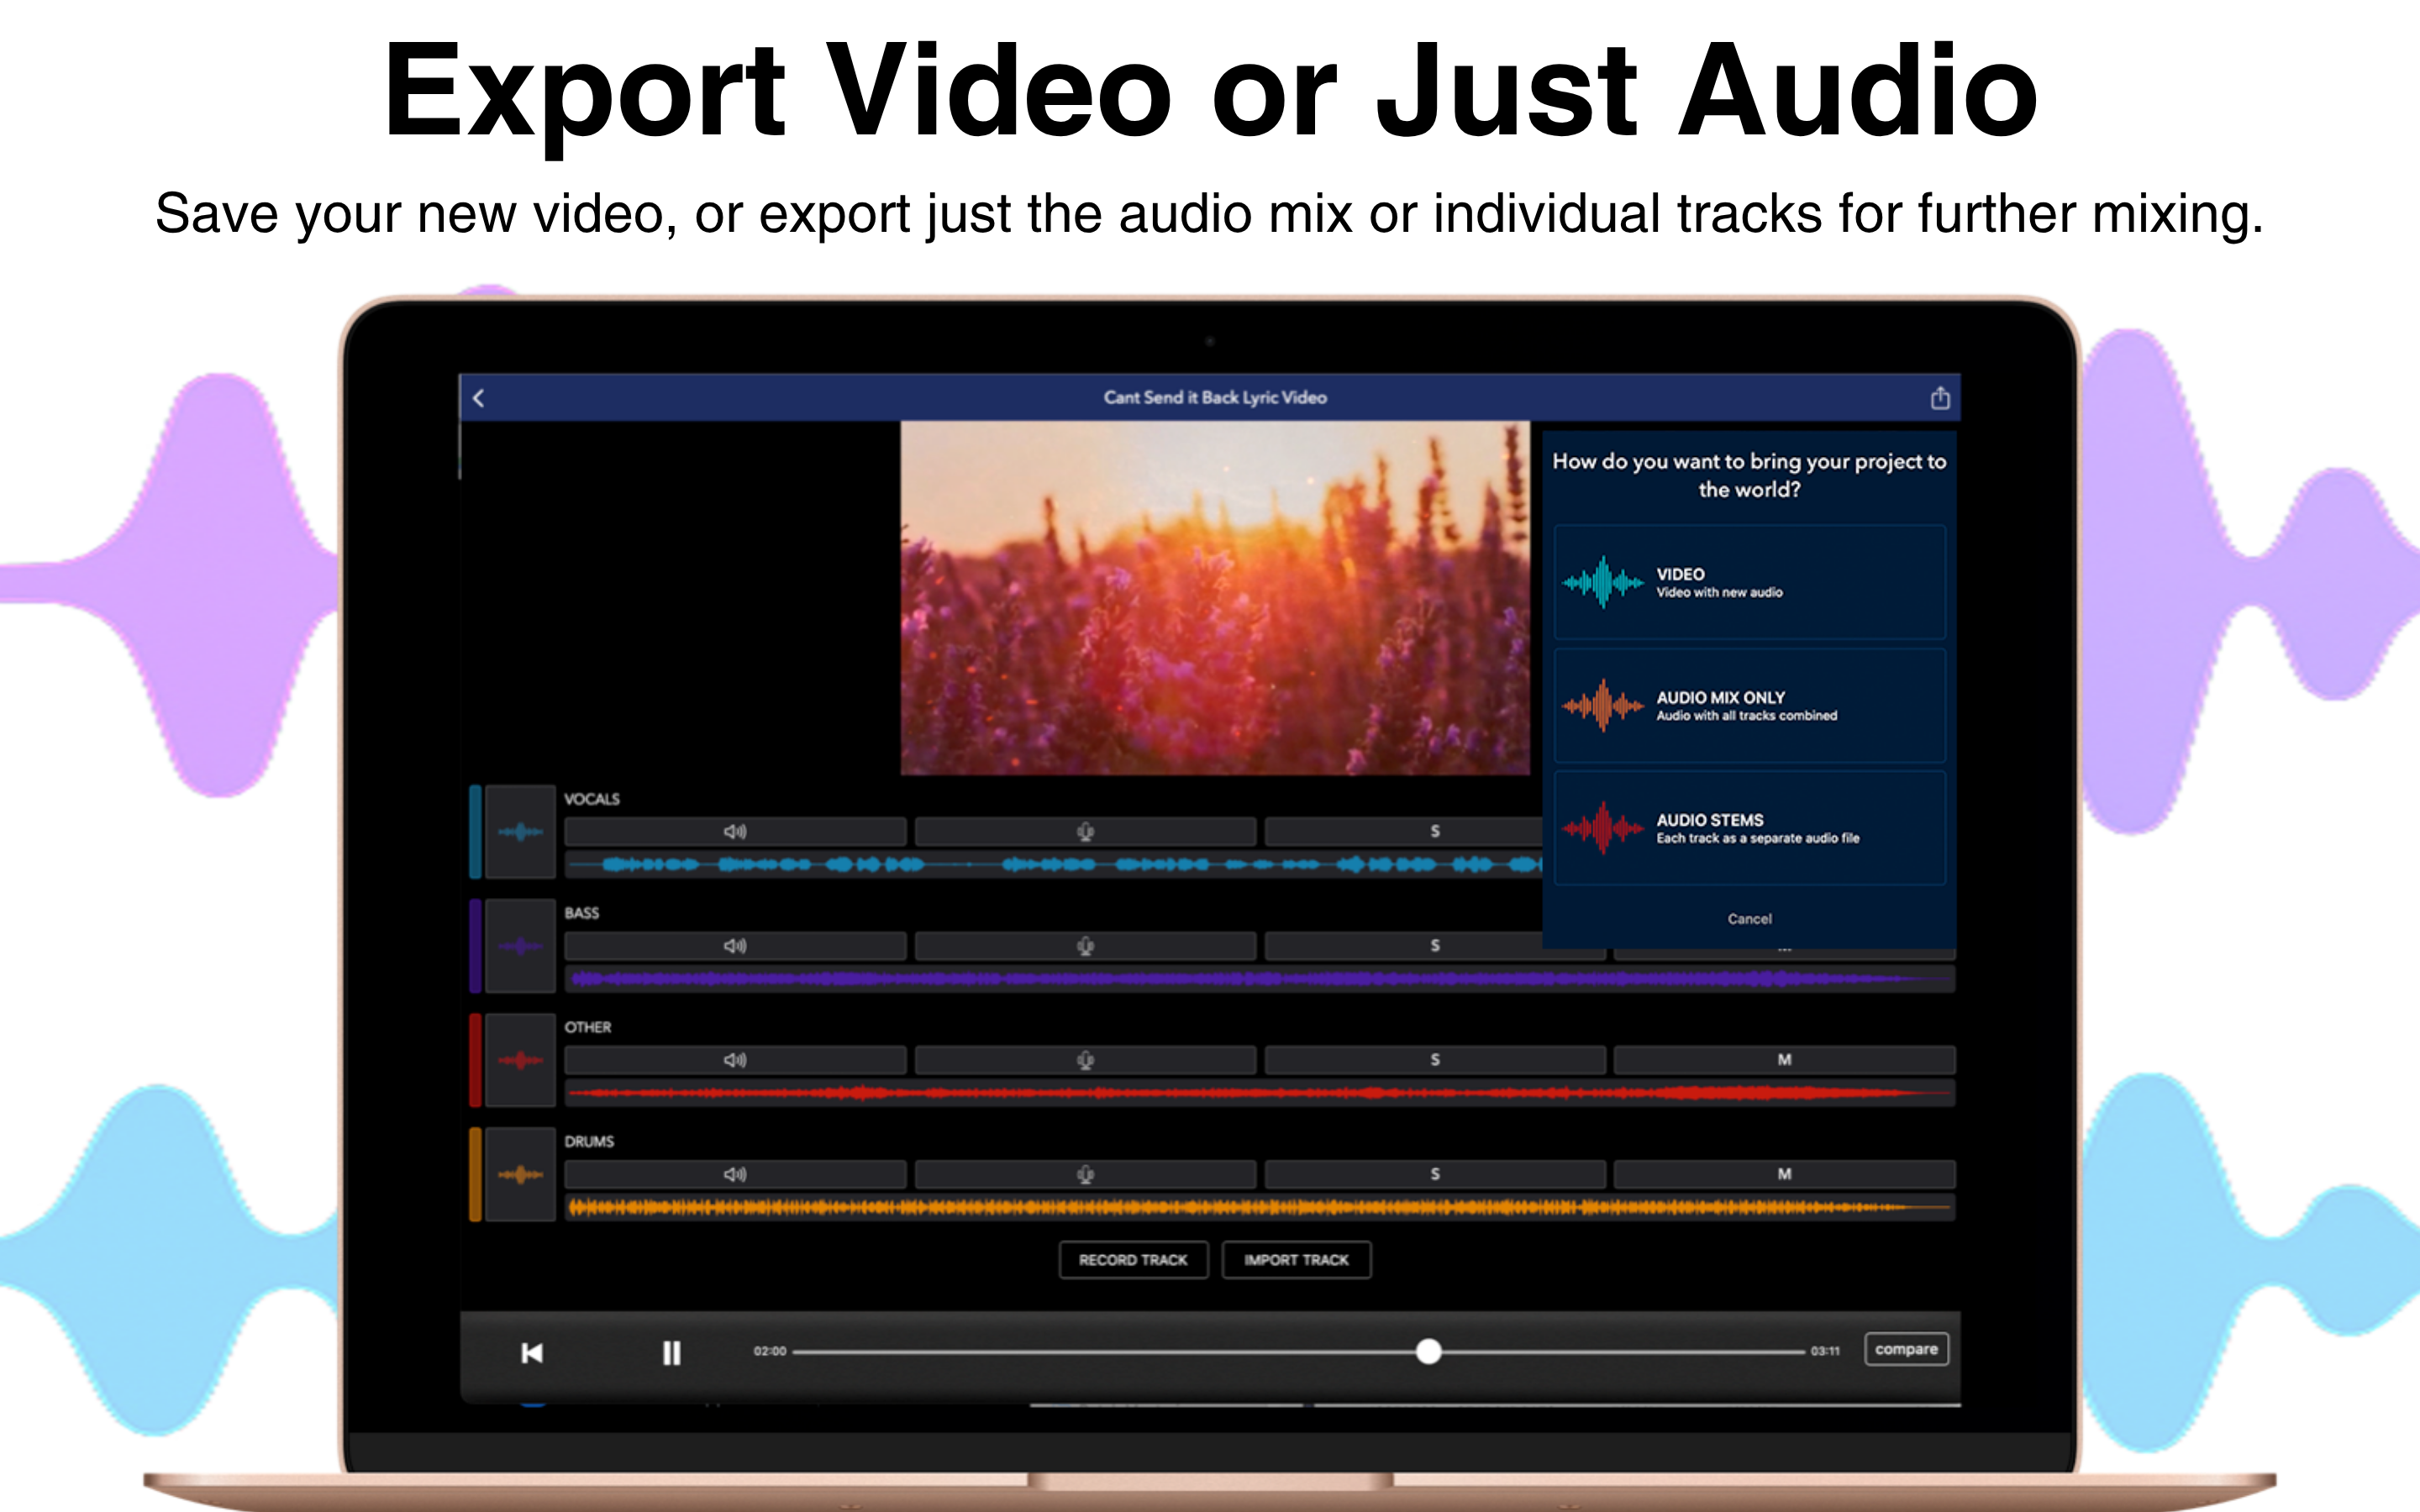This screenshot has height=1512, width=2420.
Task: Click the DRUMS orange waveform strip
Action: (1260, 1207)
